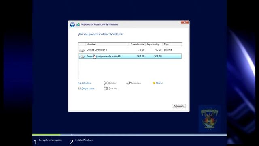The height and width of the screenshot is (146, 259).
Task: Click the Formatear link
Action: pyautogui.click(x=136, y=83)
